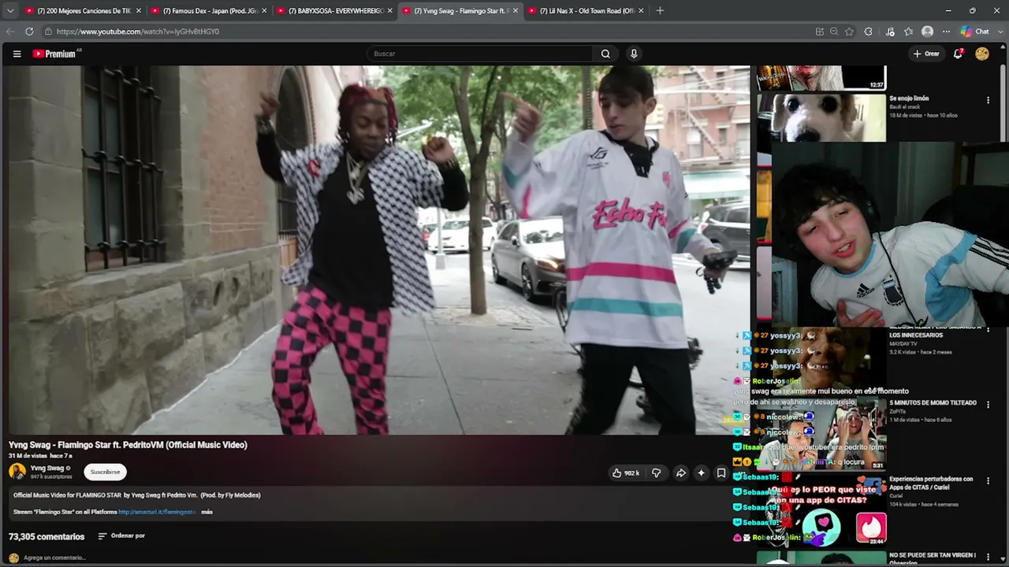Screen dimensions: 1009x567
Task: Close the '200 Mejores Canciones De TIK' tab
Action: pos(139,11)
